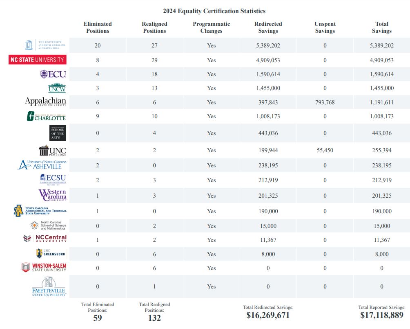This screenshot has width=410, height=329.
Task: Select the Appalachian State University logo
Action: pos(45,101)
